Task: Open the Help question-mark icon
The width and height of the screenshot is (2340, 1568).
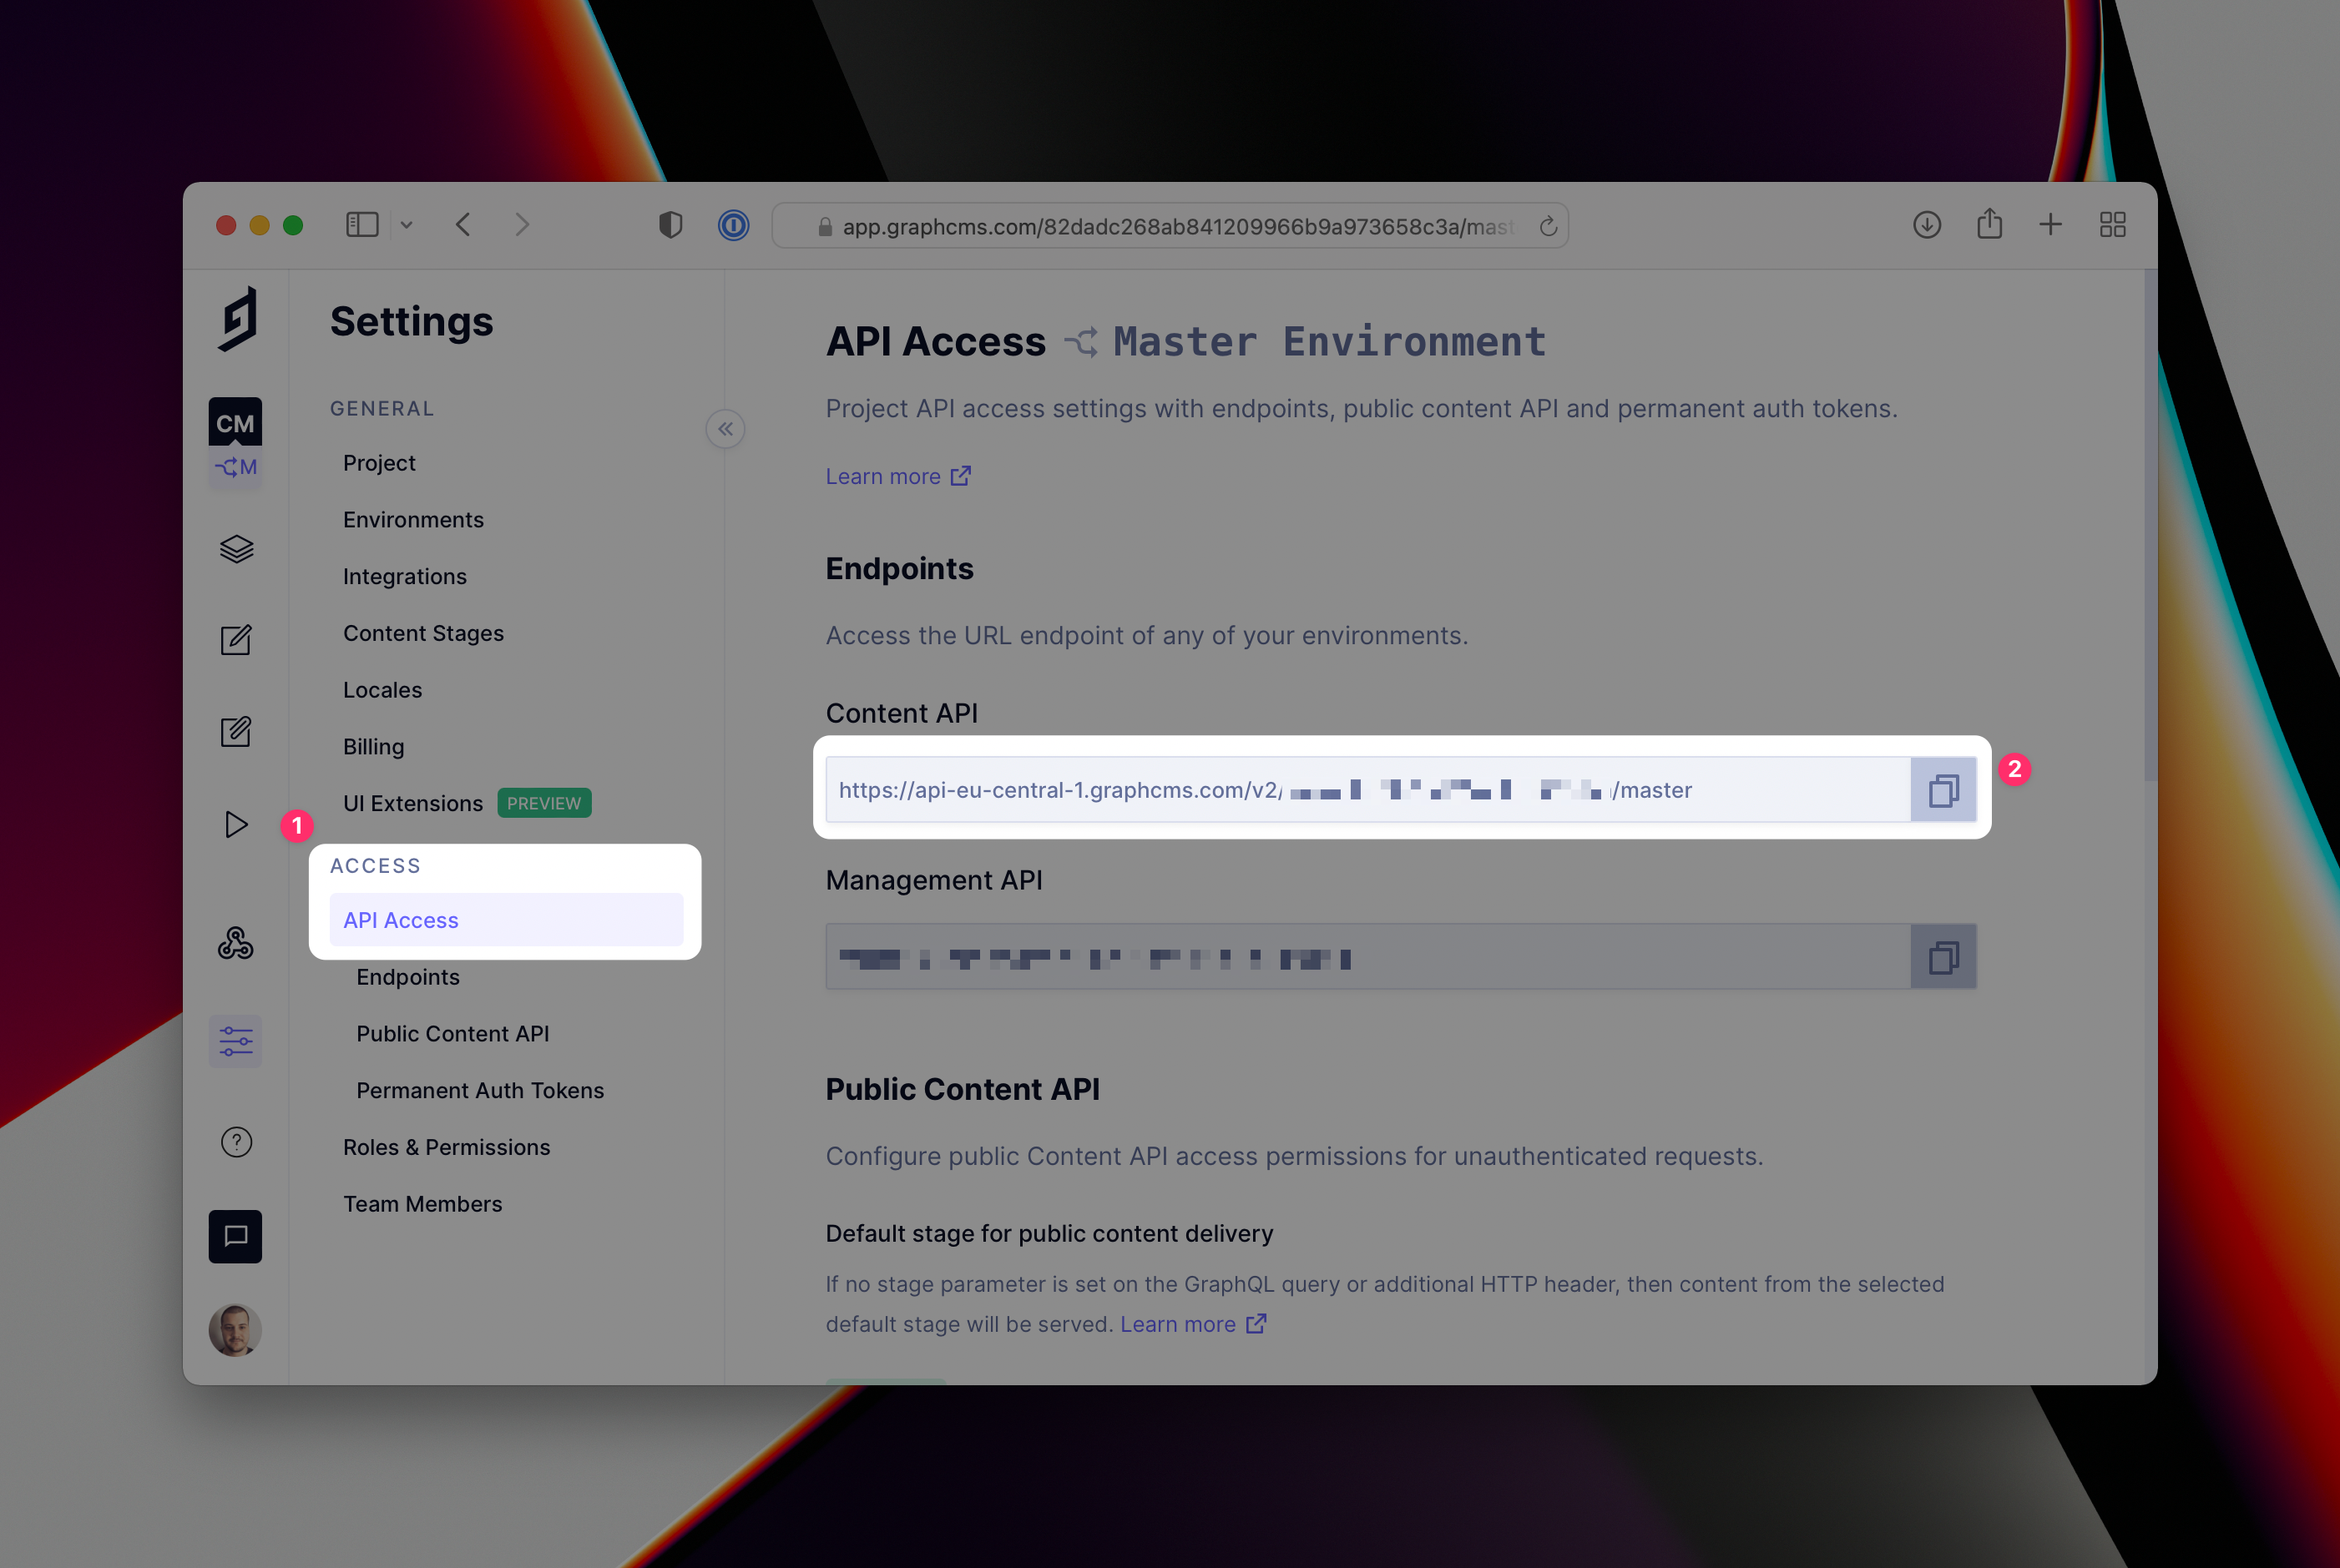Action: (236, 1142)
